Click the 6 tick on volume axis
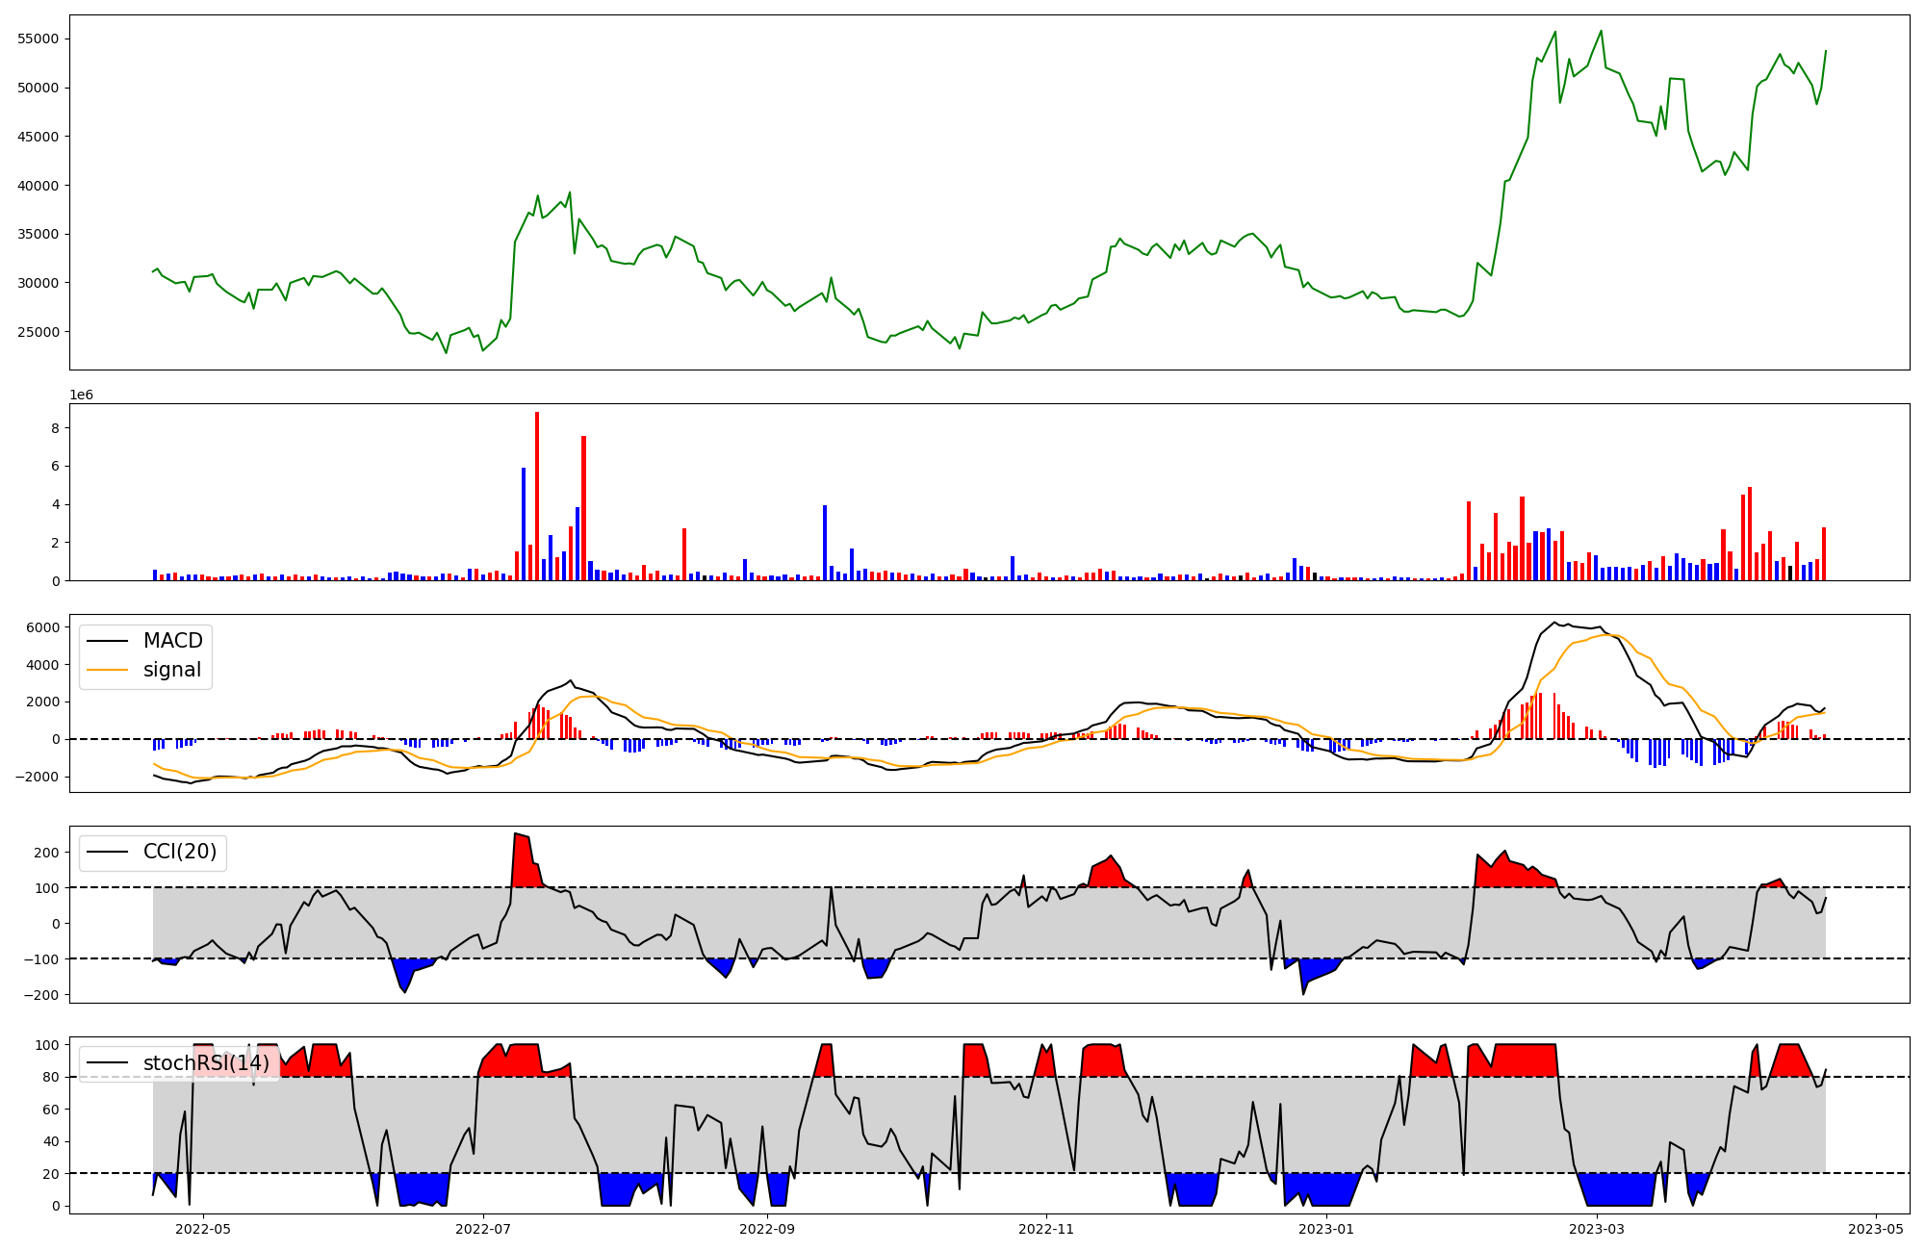The width and height of the screenshot is (1925, 1251). pos(55,467)
